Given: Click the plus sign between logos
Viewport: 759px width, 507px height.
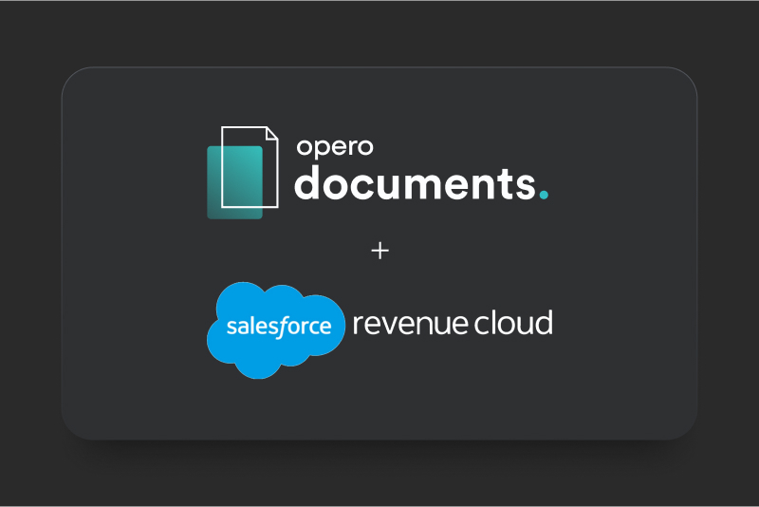Looking at the screenshot, I should (x=380, y=251).
